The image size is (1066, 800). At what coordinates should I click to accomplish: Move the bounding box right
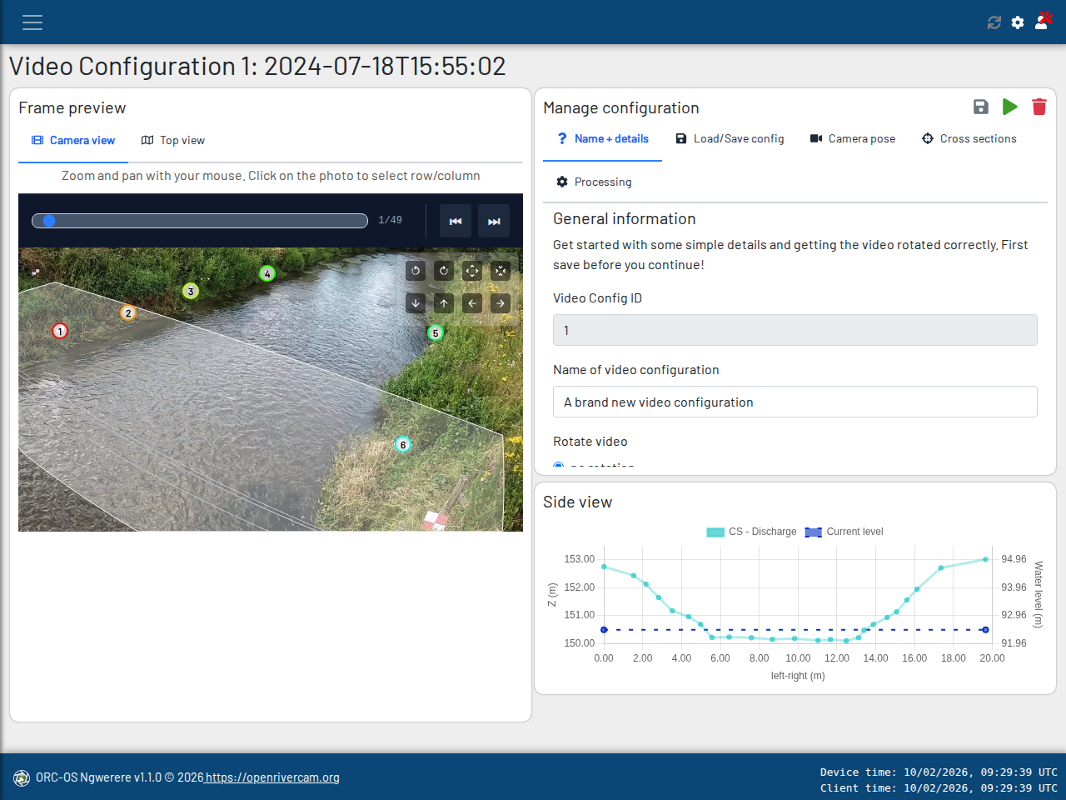[501, 303]
